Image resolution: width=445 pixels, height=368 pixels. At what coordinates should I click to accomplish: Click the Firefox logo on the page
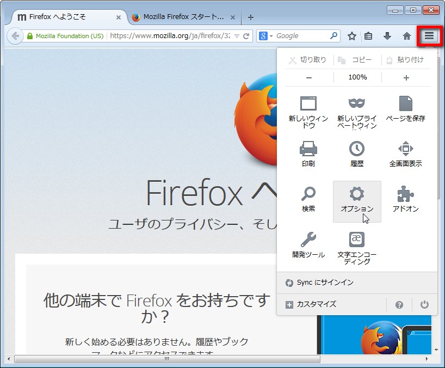255,120
